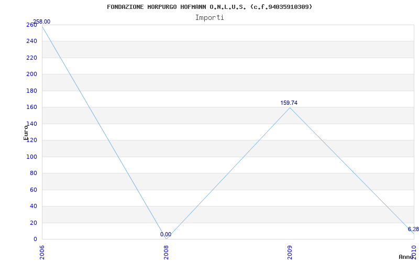
Task: Click the Anno x-axis title
Action: pyautogui.click(x=406, y=257)
